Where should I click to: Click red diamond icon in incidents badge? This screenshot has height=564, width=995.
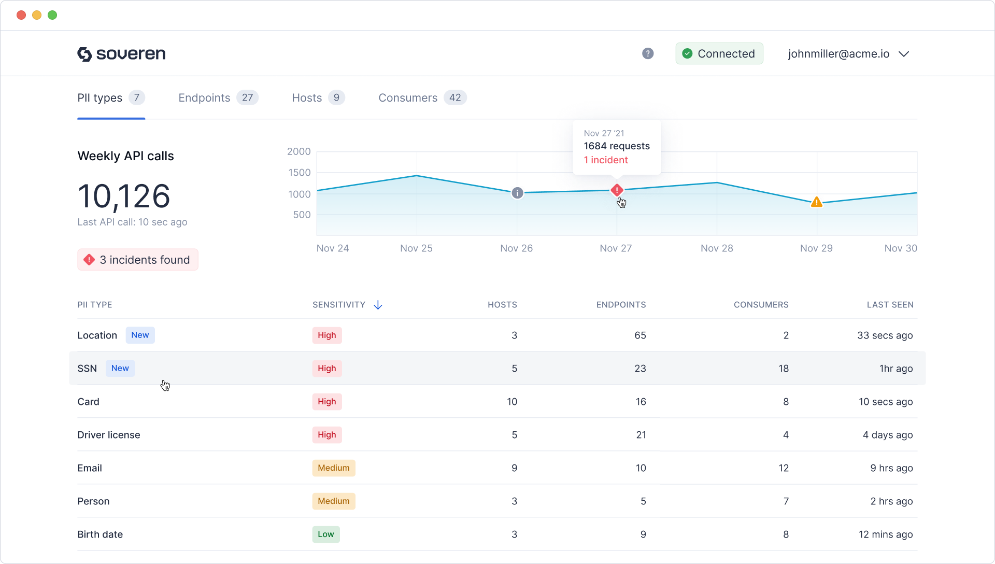coord(89,260)
